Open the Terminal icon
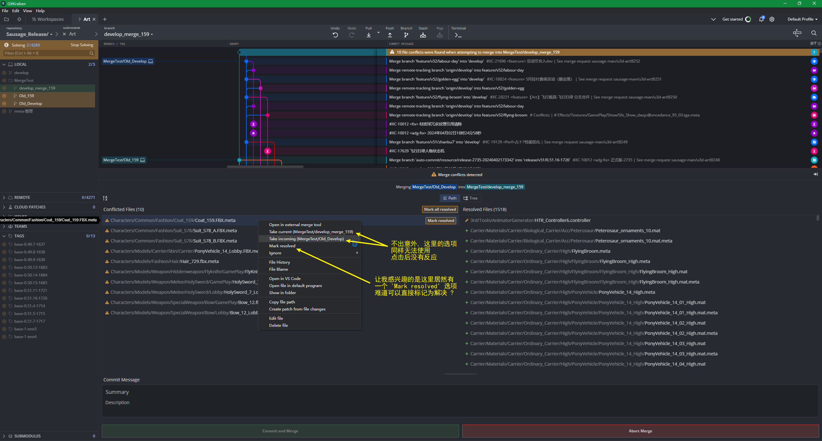 point(458,35)
